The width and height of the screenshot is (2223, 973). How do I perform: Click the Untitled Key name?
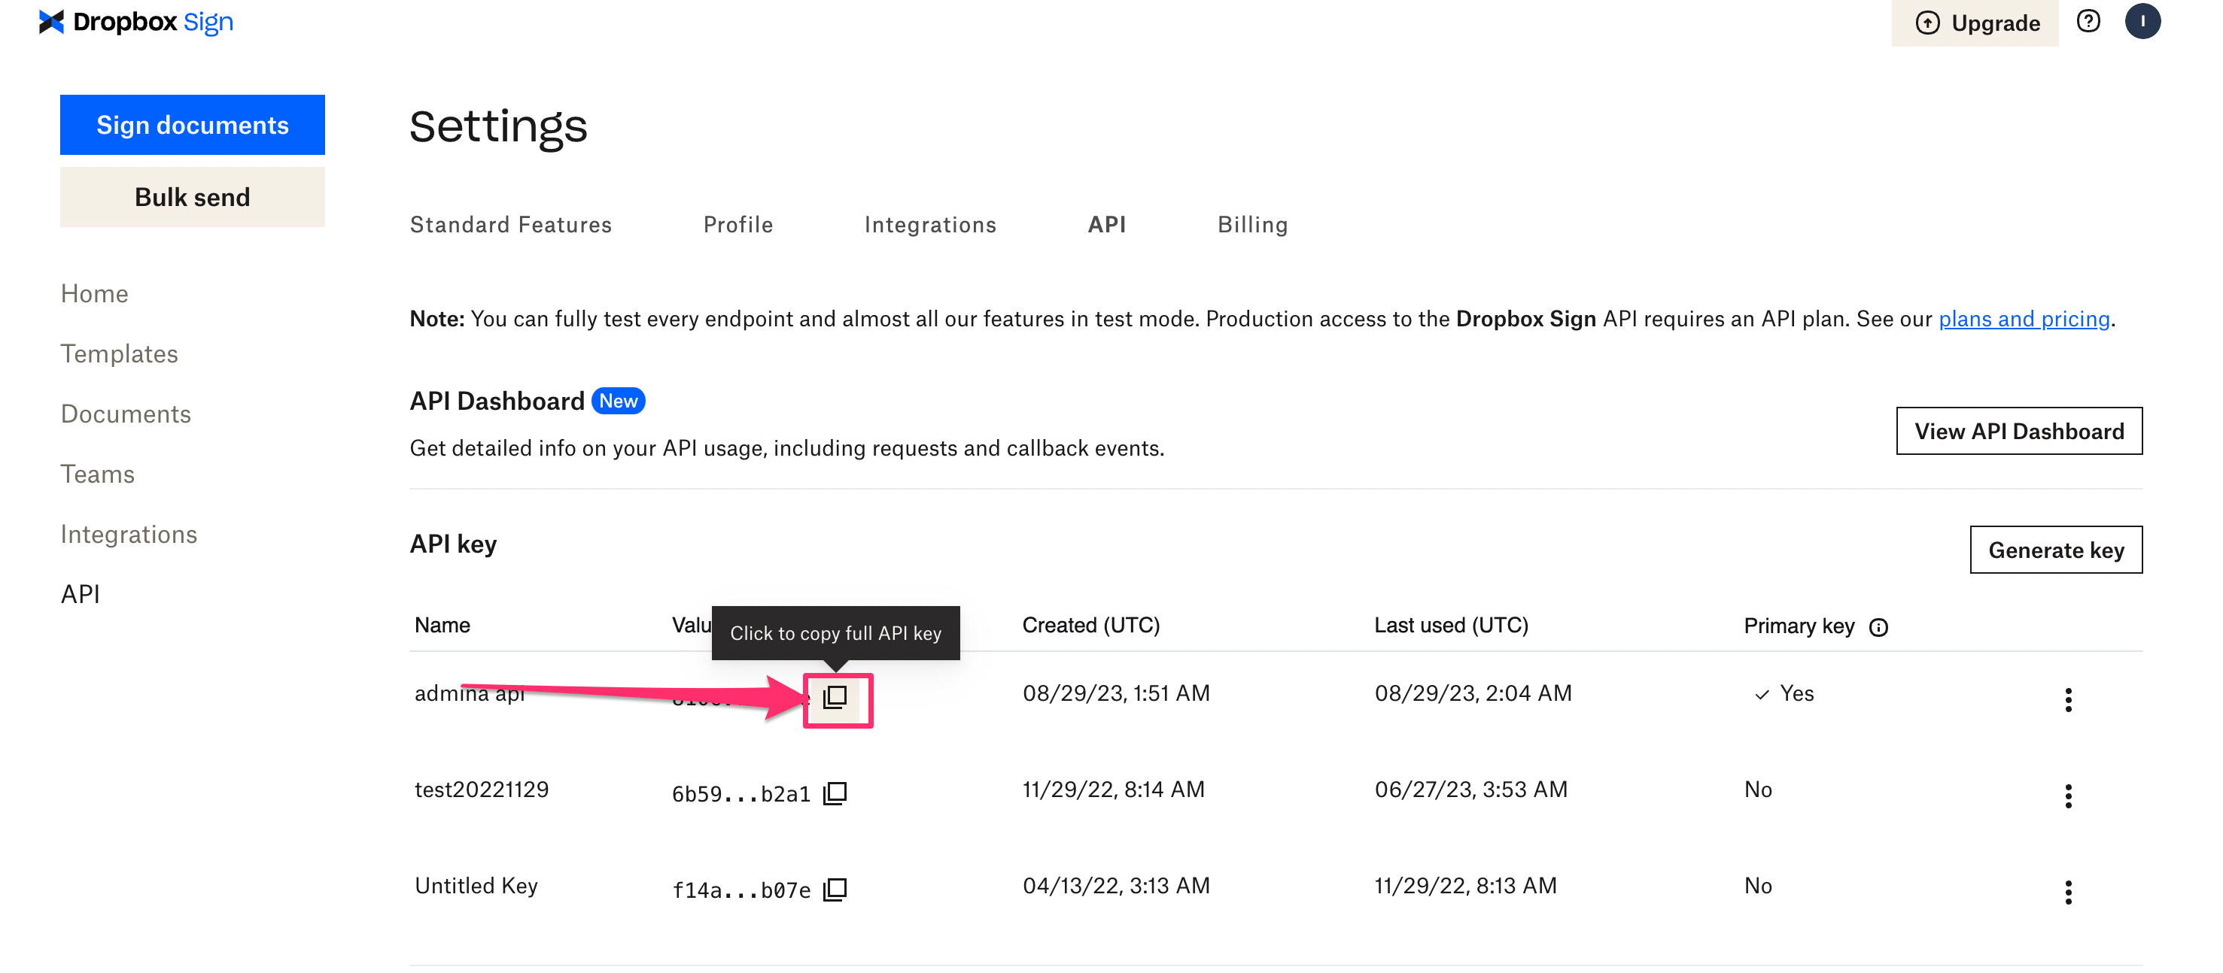tap(476, 887)
